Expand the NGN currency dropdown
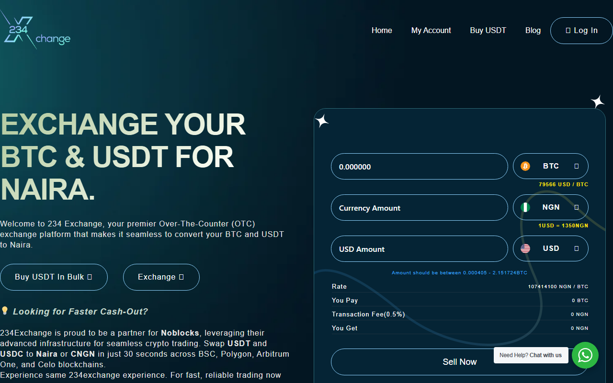Viewport: 613px width, 383px height. [551, 207]
